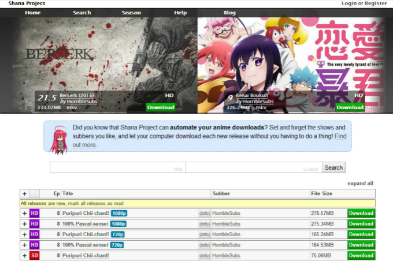The height and width of the screenshot is (261, 393).
Task: Click HD badge on 100% Pascal-sensei 1080p row
Action: click(34, 223)
